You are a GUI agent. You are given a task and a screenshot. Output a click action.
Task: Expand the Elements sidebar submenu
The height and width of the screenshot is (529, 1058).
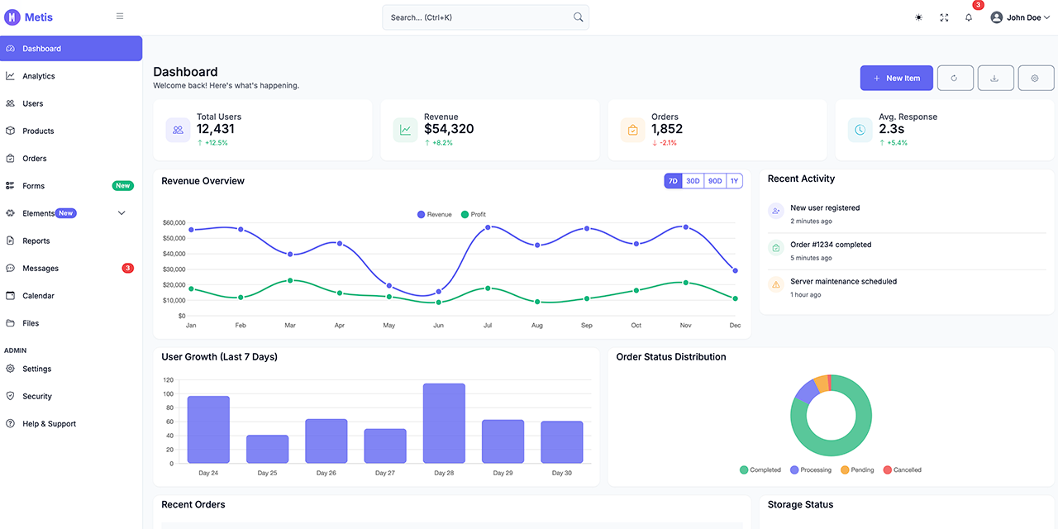(x=122, y=213)
